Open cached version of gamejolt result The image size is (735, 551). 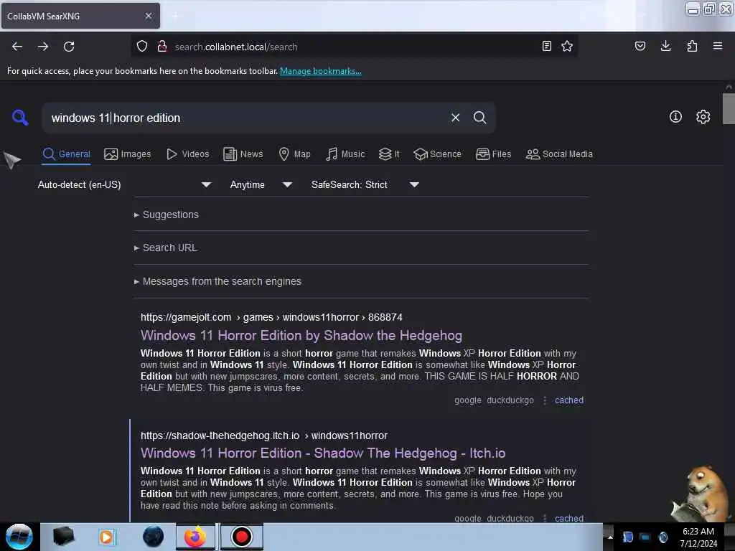tap(569, 400)
